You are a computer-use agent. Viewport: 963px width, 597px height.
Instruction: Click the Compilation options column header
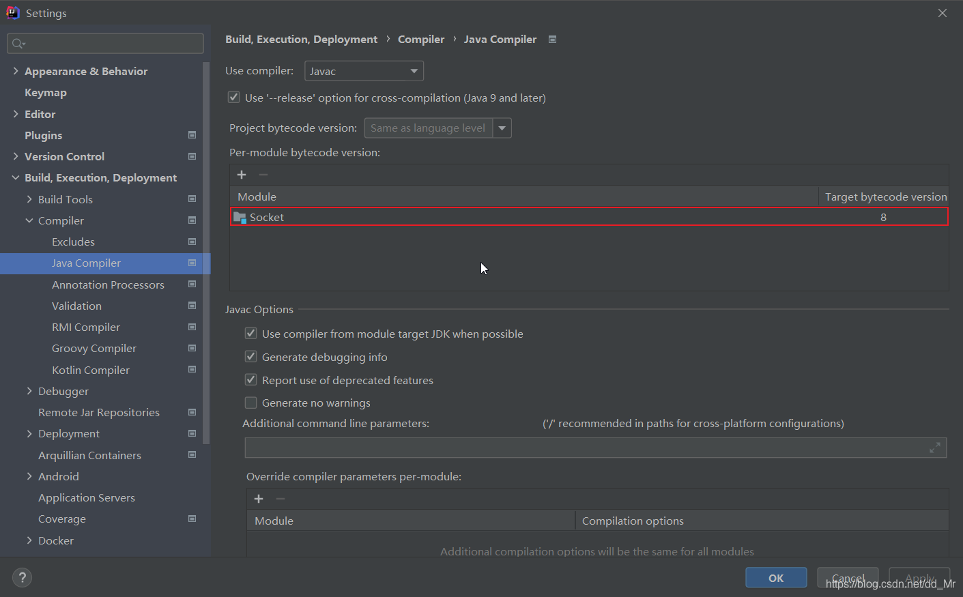(762, 521)
